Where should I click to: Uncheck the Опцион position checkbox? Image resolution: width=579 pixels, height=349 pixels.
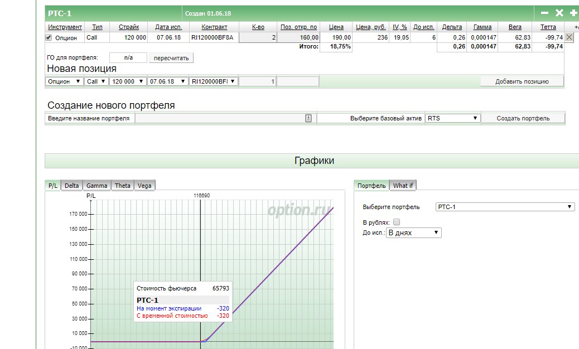49,37
